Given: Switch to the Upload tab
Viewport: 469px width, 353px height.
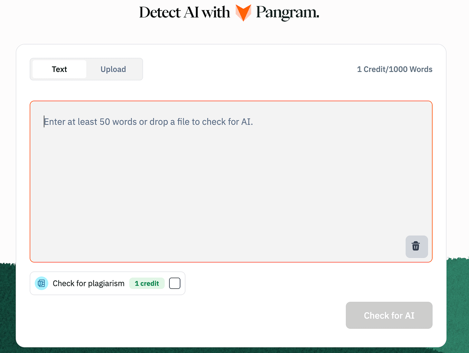Looking at the screenshot, I should [x=113, y=69].
